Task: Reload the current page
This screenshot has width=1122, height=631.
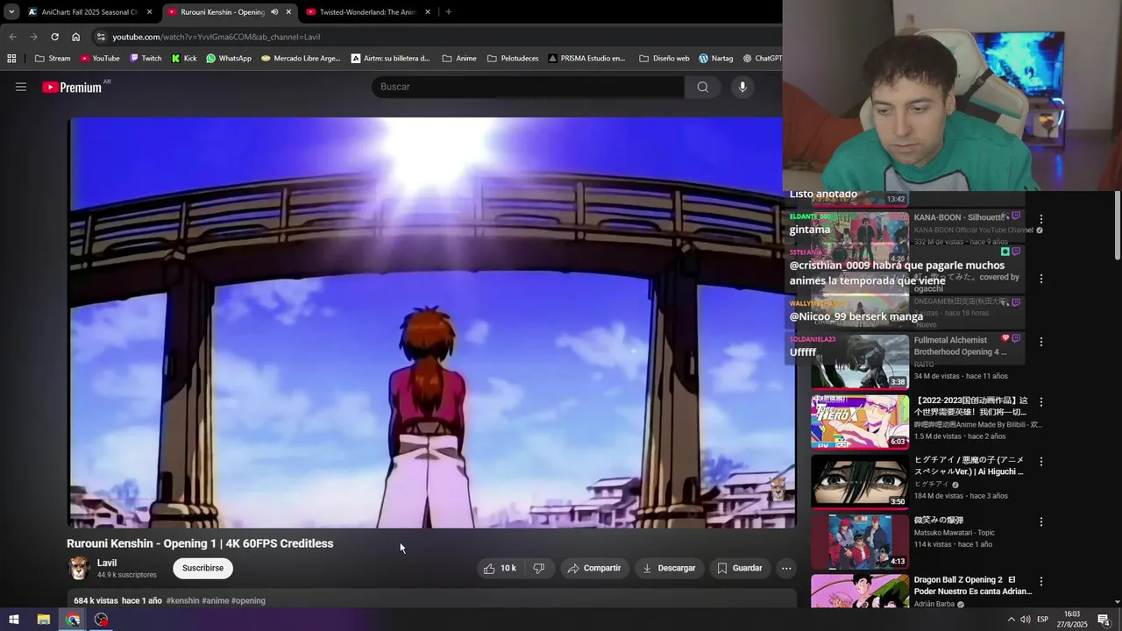Action: pos(54,37)
